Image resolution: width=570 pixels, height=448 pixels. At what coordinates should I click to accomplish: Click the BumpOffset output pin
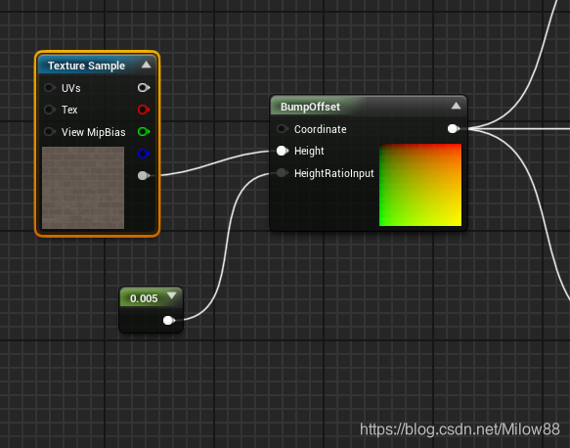tap(454, 129)
